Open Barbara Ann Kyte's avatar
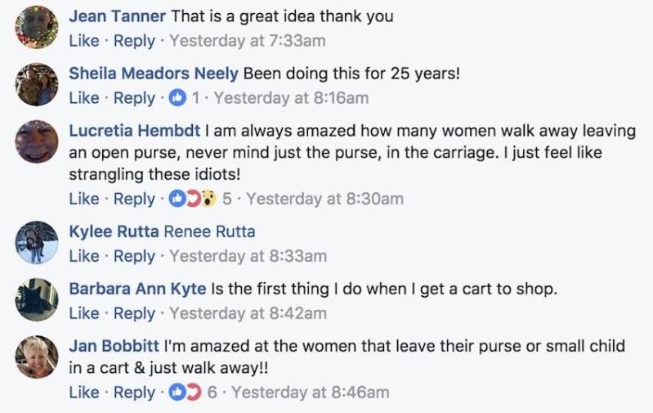This screenshot has height=413, width=653. click(37, 299)
